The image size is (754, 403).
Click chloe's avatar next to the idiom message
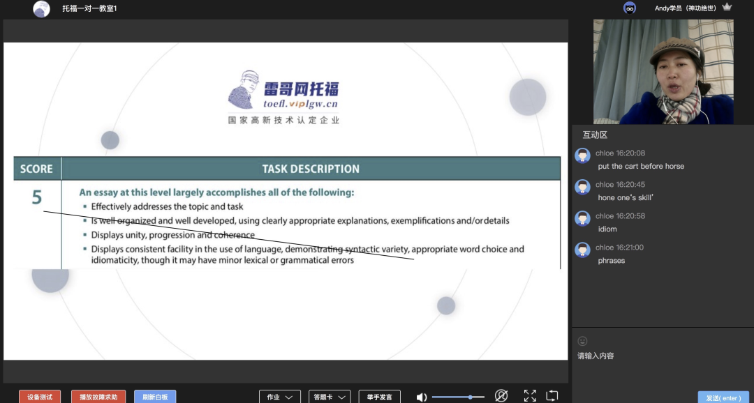coord(582,218)
